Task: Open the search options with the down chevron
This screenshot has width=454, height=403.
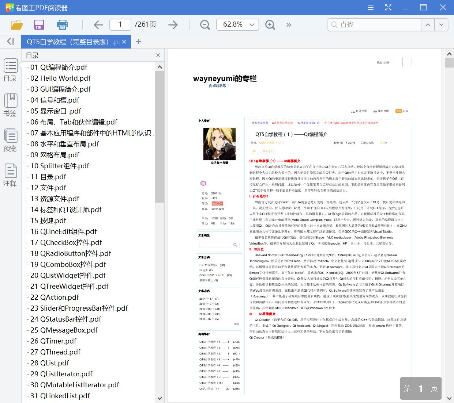Action: [441, 25]
